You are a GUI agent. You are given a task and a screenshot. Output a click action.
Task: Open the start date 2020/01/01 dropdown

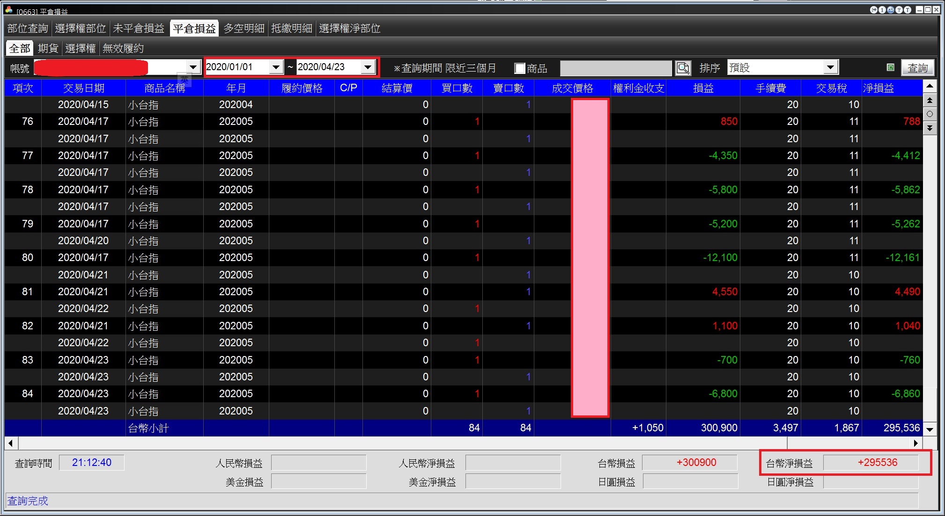pyautogui.click(x=276, y=67)
